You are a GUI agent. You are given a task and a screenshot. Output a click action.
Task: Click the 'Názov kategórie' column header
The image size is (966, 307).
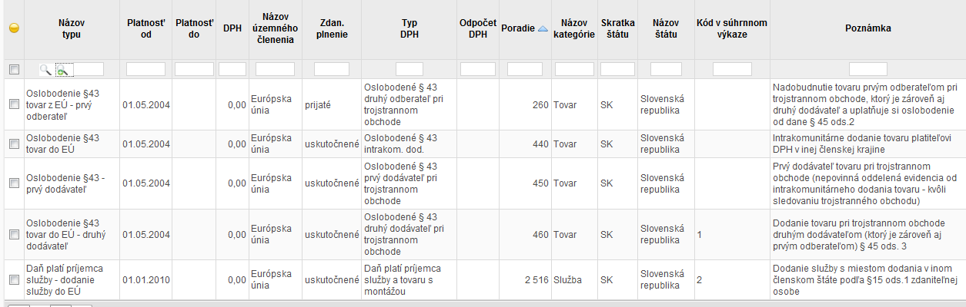click(x=574, y=28)
